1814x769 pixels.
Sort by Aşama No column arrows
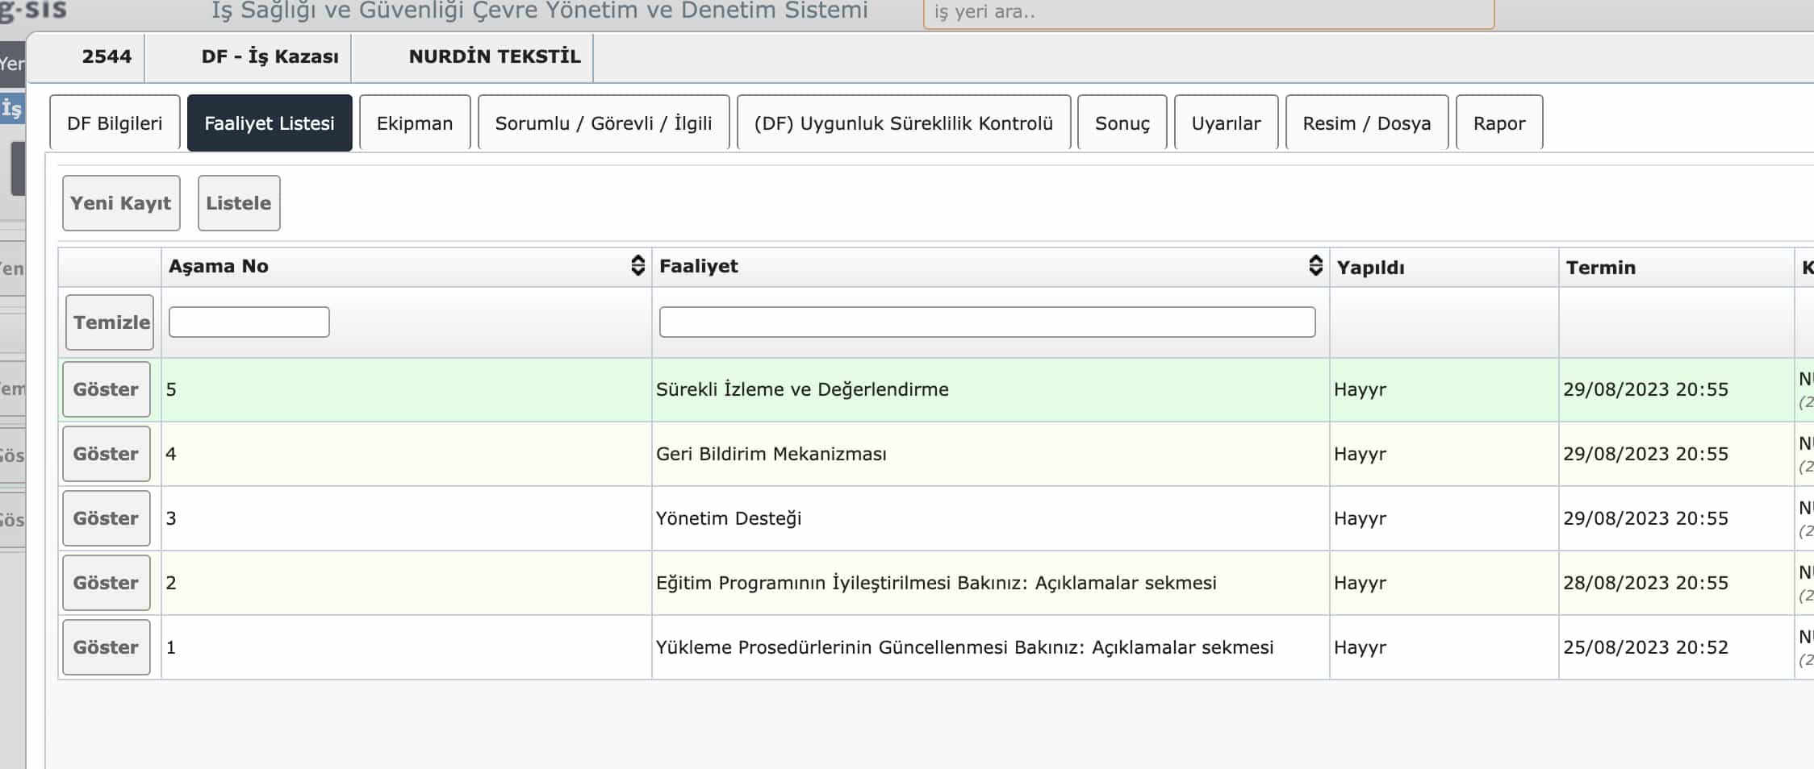tap(637, 266)
